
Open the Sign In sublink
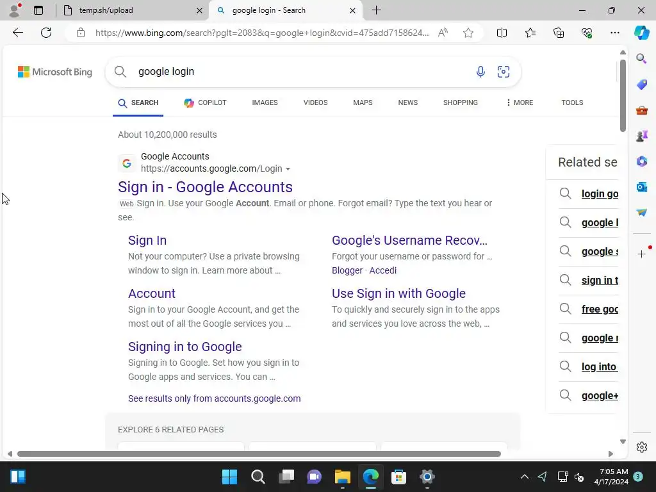147,241
